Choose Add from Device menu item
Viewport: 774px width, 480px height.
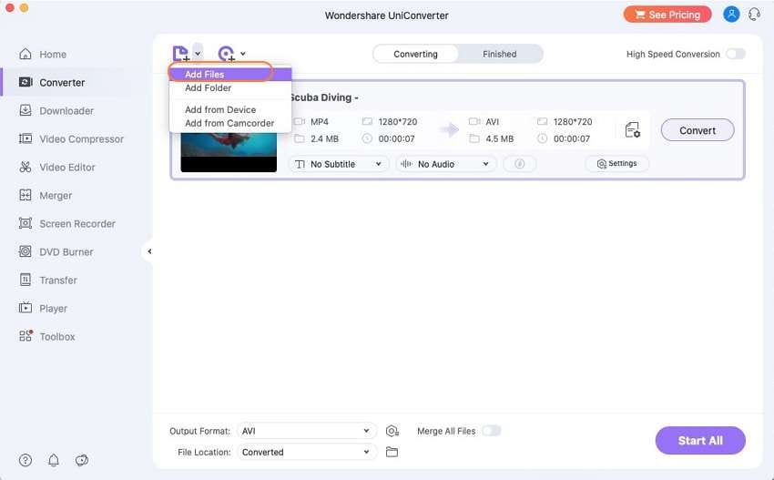coord(230,109)
